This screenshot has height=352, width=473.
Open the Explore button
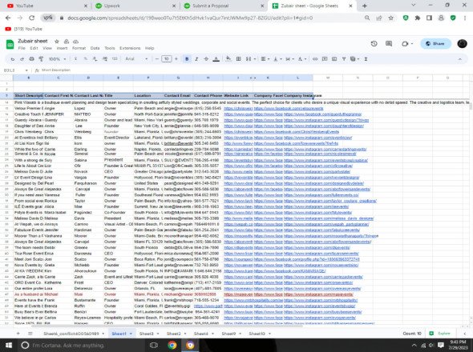tap(441, 334)
